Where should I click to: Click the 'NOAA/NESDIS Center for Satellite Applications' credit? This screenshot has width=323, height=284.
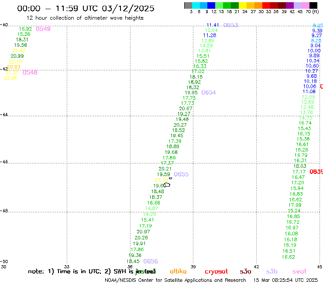pos(158,281)
